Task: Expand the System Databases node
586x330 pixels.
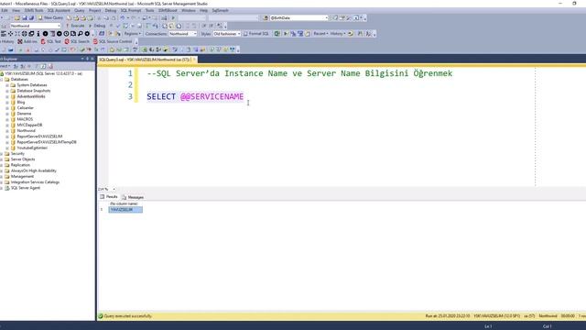Action: [7, 85]
